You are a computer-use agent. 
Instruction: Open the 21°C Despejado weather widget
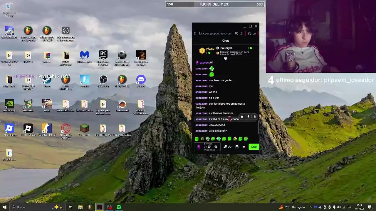[x=291, y=207]
